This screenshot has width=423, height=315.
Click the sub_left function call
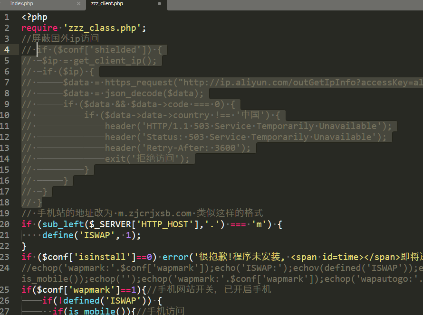[x=60, y=224]
